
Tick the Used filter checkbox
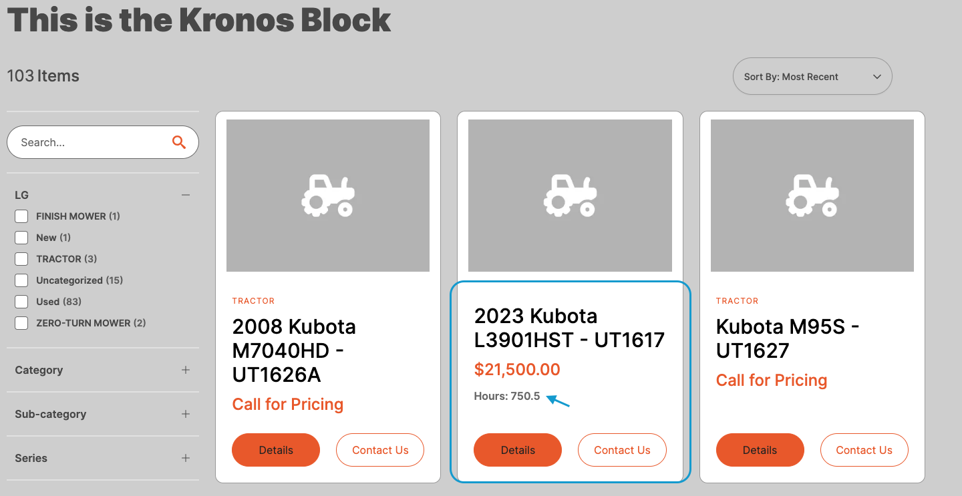coord(21,302)
